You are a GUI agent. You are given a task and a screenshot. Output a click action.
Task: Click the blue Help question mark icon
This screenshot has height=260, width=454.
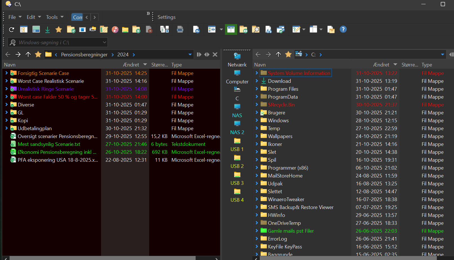343,29
